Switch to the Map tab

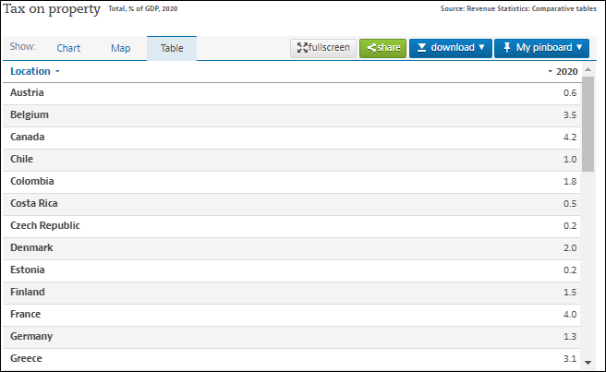[x=121, y=48]
